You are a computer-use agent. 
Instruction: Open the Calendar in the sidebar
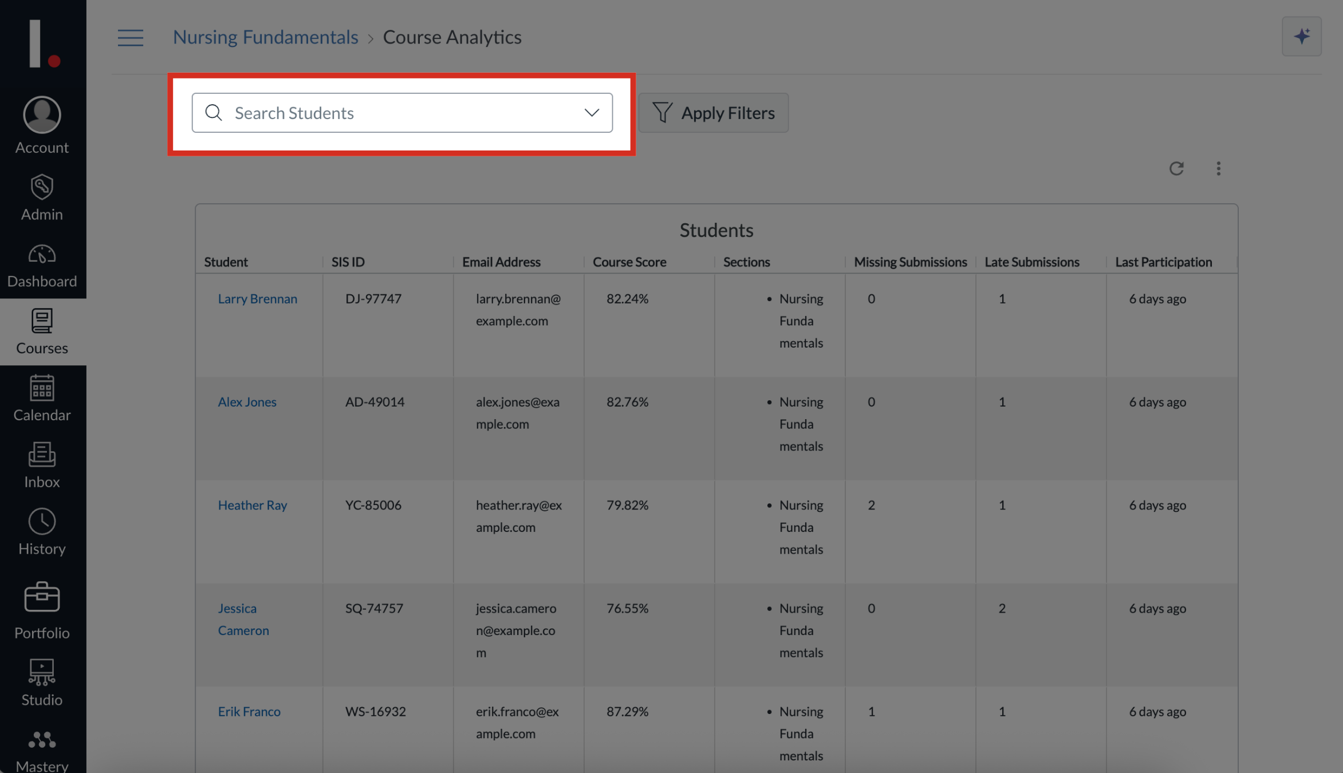tap(42, 399)
